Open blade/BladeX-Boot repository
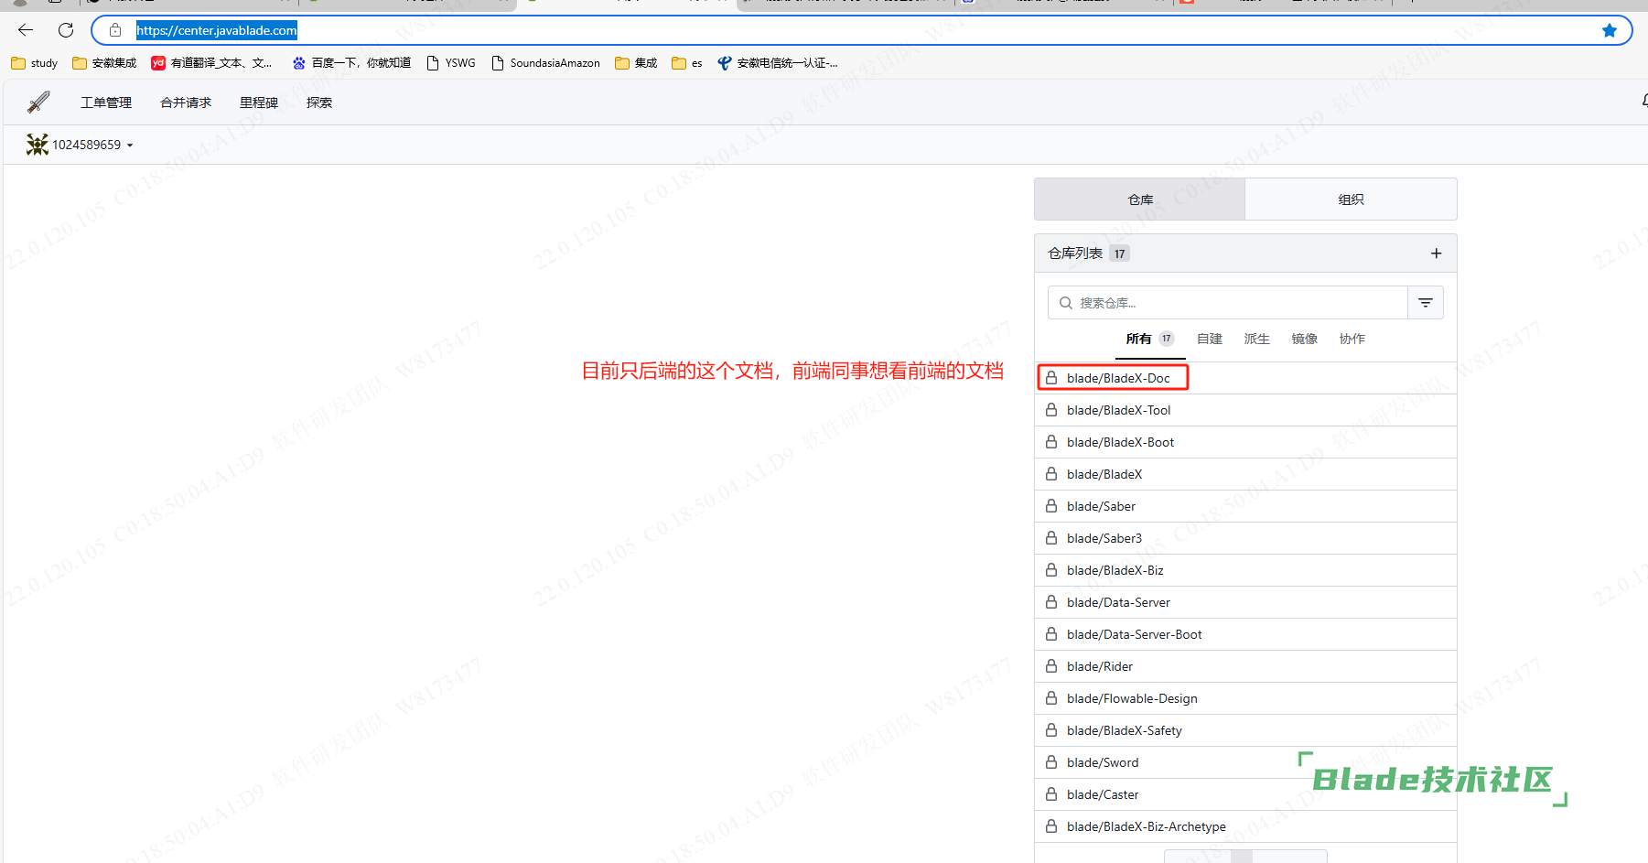 [x=1120, y=442]
